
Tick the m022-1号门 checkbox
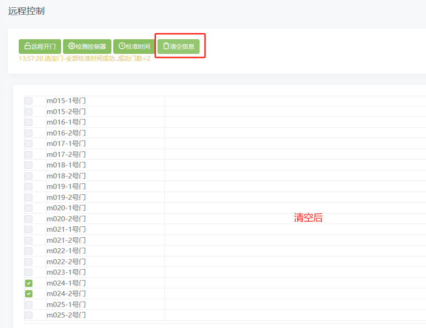(29, 251)
